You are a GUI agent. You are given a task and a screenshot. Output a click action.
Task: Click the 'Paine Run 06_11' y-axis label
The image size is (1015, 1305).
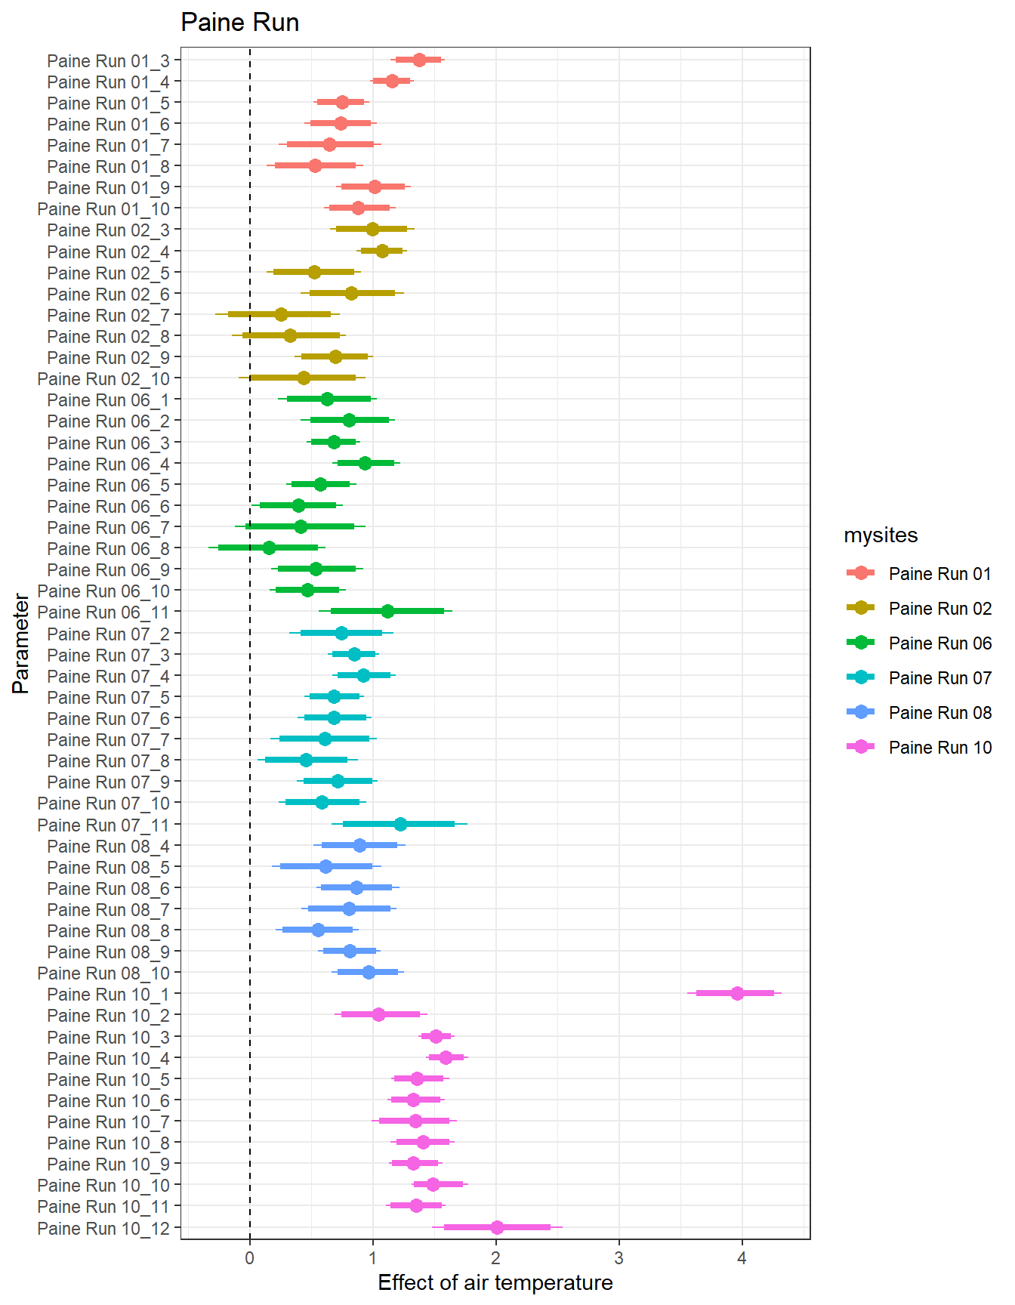(103, 612)
